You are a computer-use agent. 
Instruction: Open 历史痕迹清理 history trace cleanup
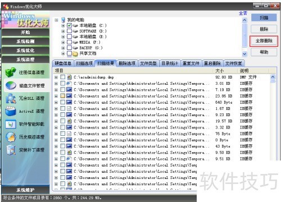click(25, 137)
